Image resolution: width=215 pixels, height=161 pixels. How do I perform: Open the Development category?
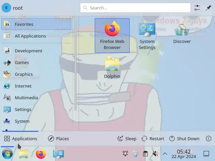[x=36, y=51]
